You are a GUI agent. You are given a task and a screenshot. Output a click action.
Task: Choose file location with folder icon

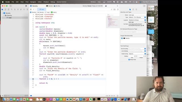pyautogui.click(x=145, y=22)
